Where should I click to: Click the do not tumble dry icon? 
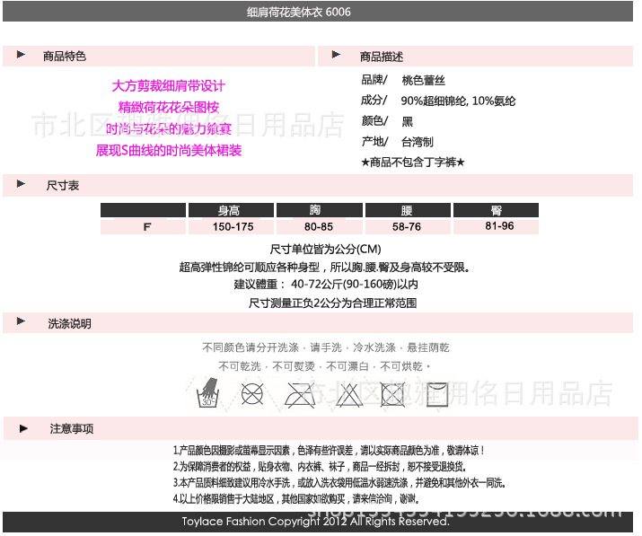coord(392,393)
